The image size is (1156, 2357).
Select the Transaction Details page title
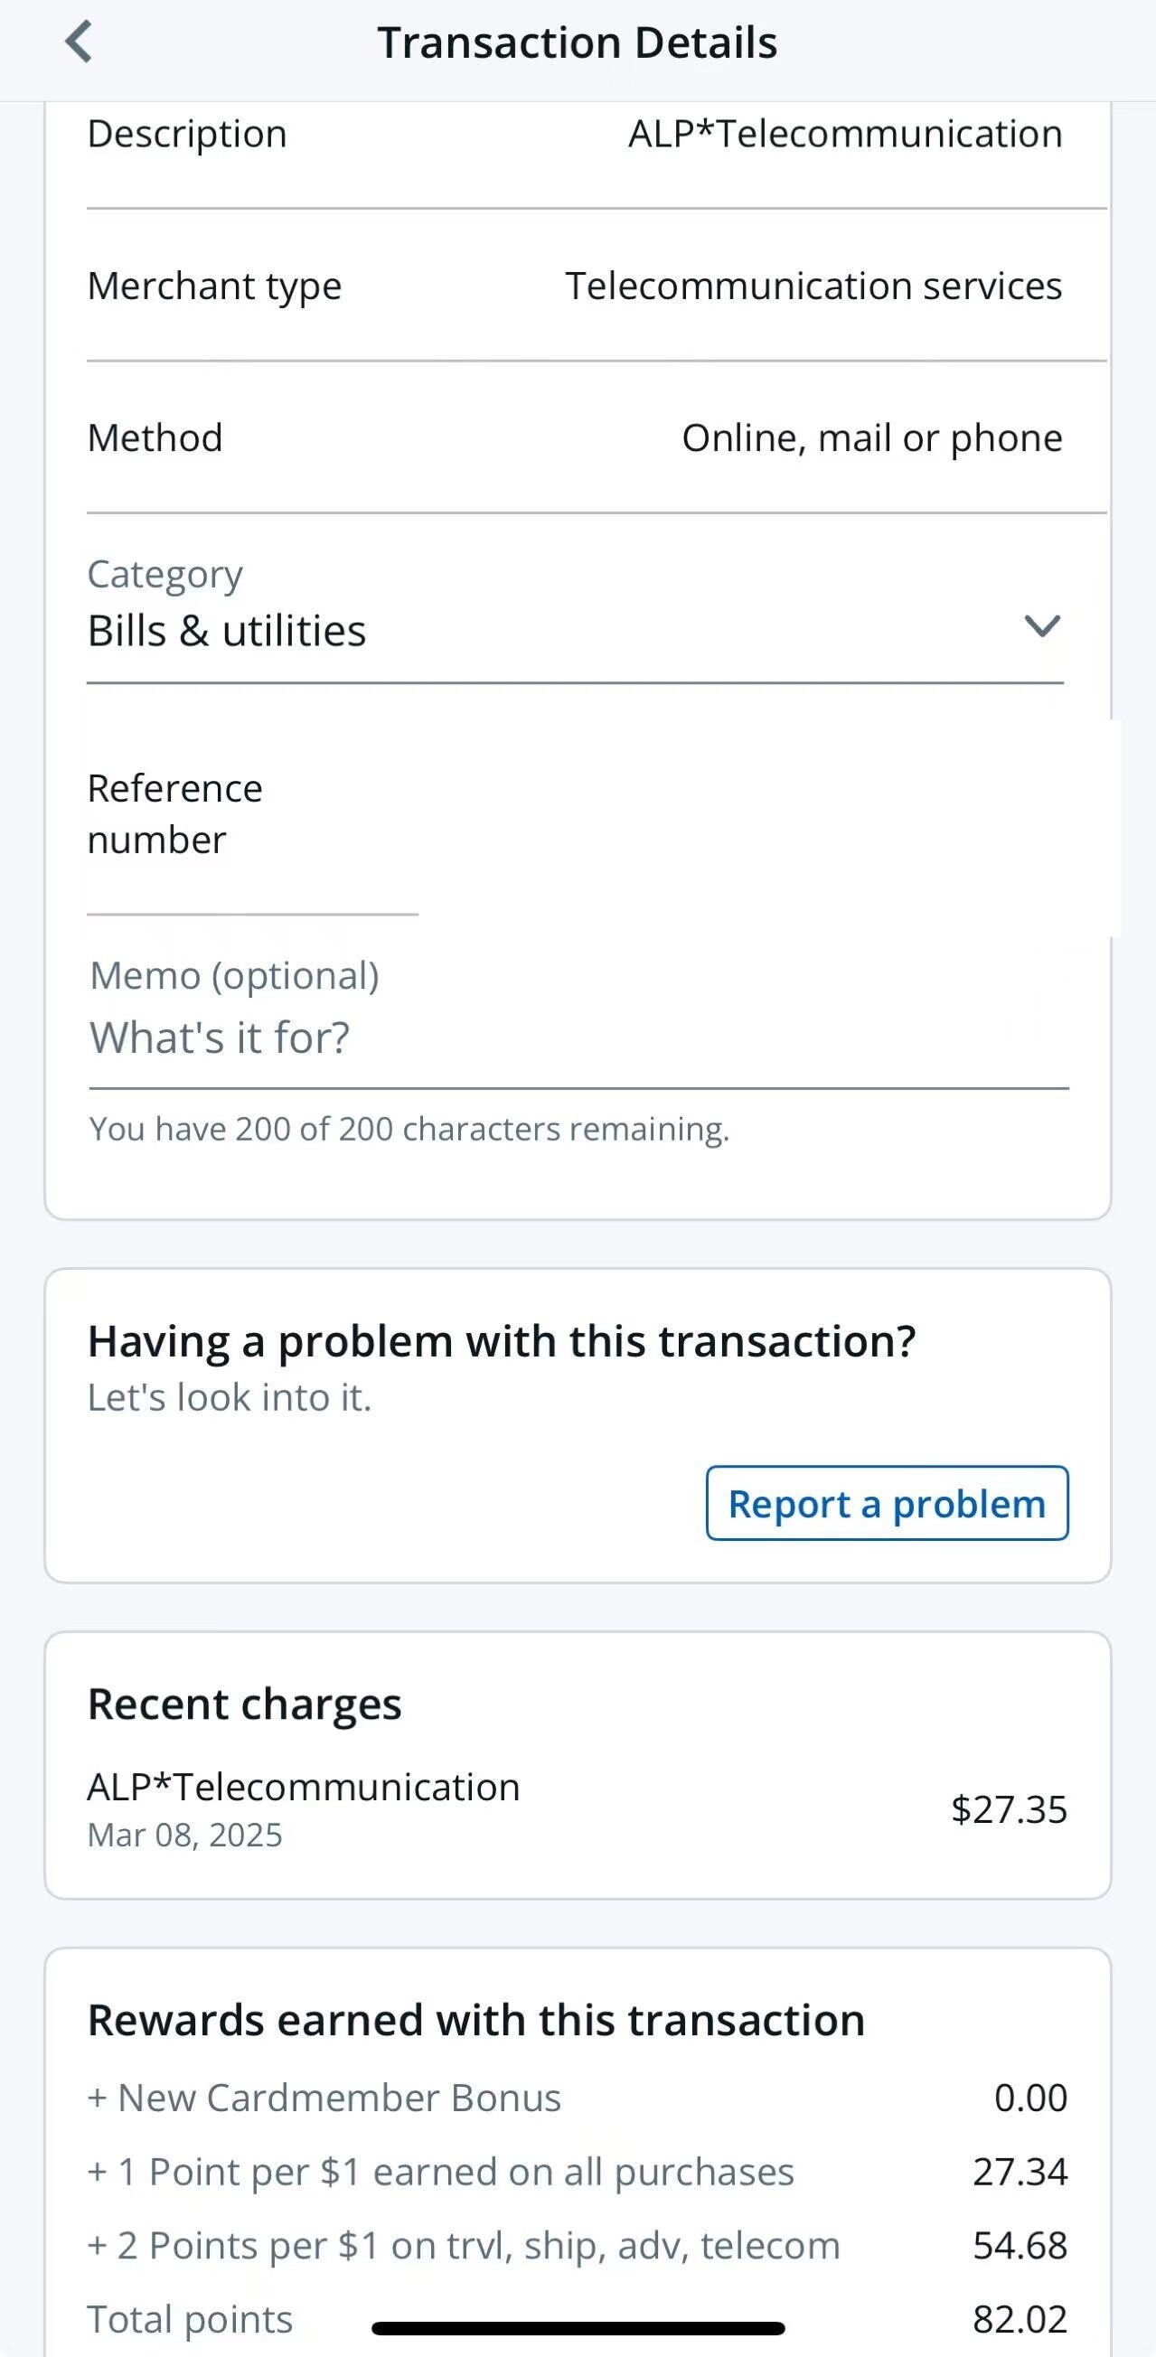[x=578, y=43]
